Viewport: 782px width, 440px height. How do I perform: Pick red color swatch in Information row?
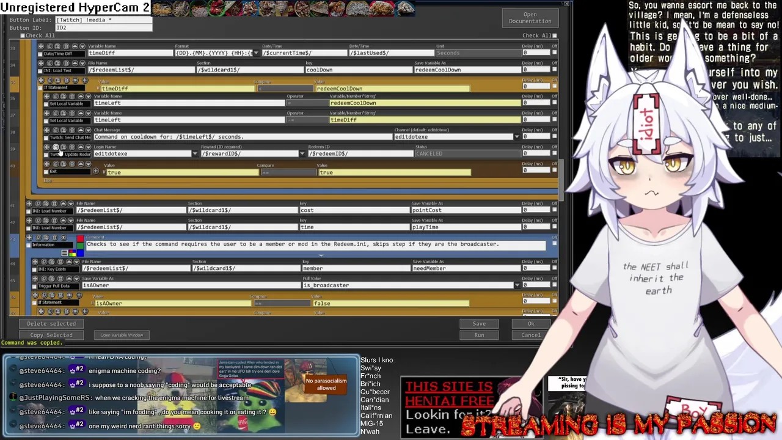click(x=80, y=238)
